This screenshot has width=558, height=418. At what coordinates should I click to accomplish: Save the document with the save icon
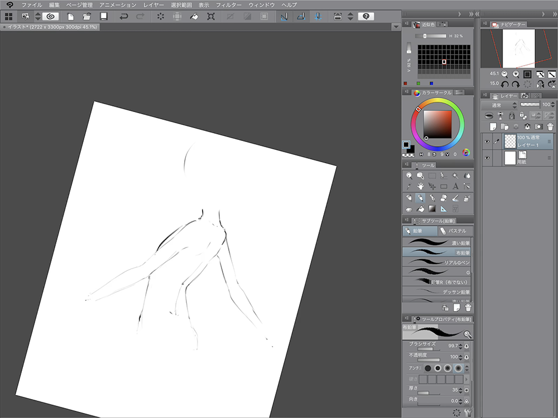(104, 16)
